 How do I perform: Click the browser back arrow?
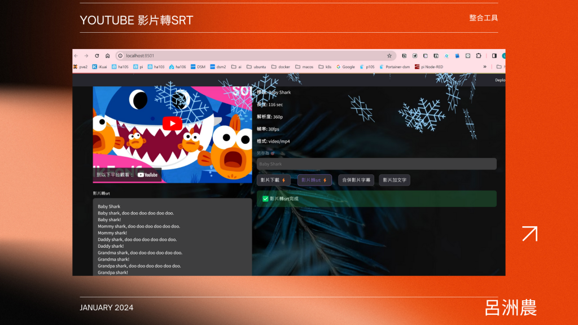point(76,56)
